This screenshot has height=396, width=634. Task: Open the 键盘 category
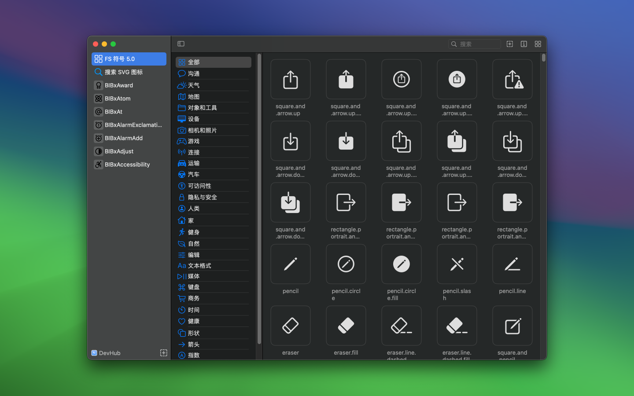214,287
